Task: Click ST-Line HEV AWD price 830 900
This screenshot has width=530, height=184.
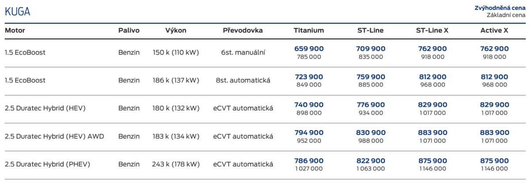Action: [x=371, y=132]
